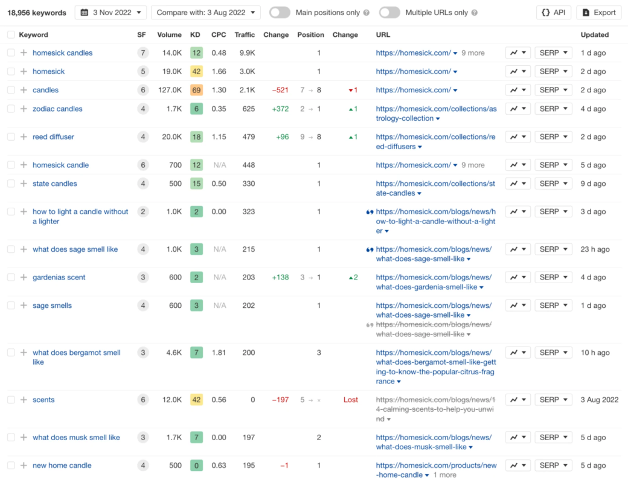Open SERP dropdown for 'homesick candle' row
Image resolution: width=628 pixels, height=483 pixels.
click(x=553, y=165)
